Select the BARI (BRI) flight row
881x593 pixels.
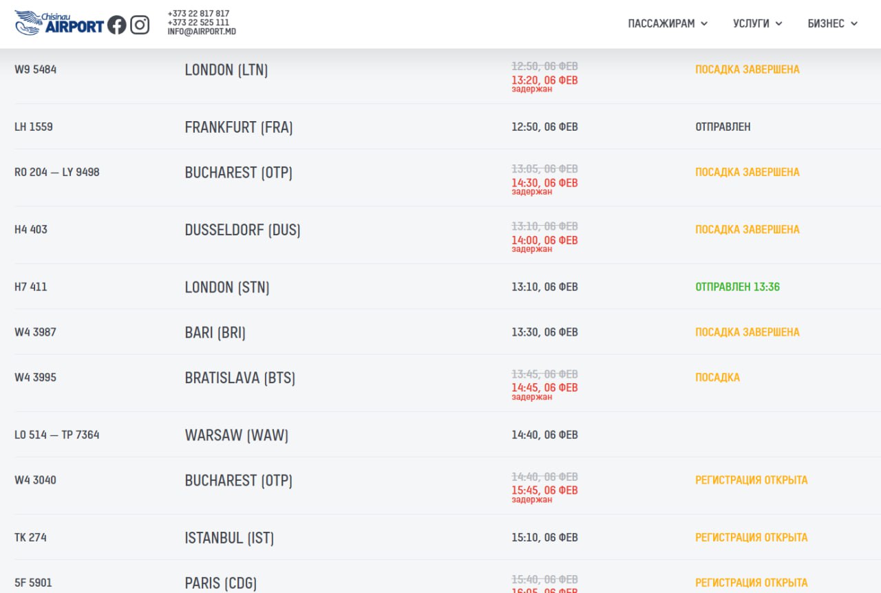pyautogui.click(x=215, y=332)
